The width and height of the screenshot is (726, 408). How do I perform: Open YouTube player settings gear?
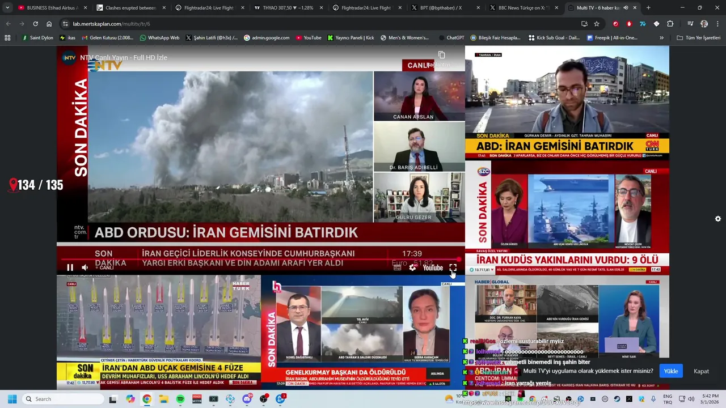(x=412, y=267)
